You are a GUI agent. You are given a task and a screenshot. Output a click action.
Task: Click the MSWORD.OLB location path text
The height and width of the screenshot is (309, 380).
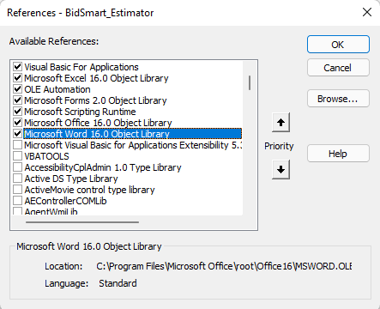click(224, 266)
